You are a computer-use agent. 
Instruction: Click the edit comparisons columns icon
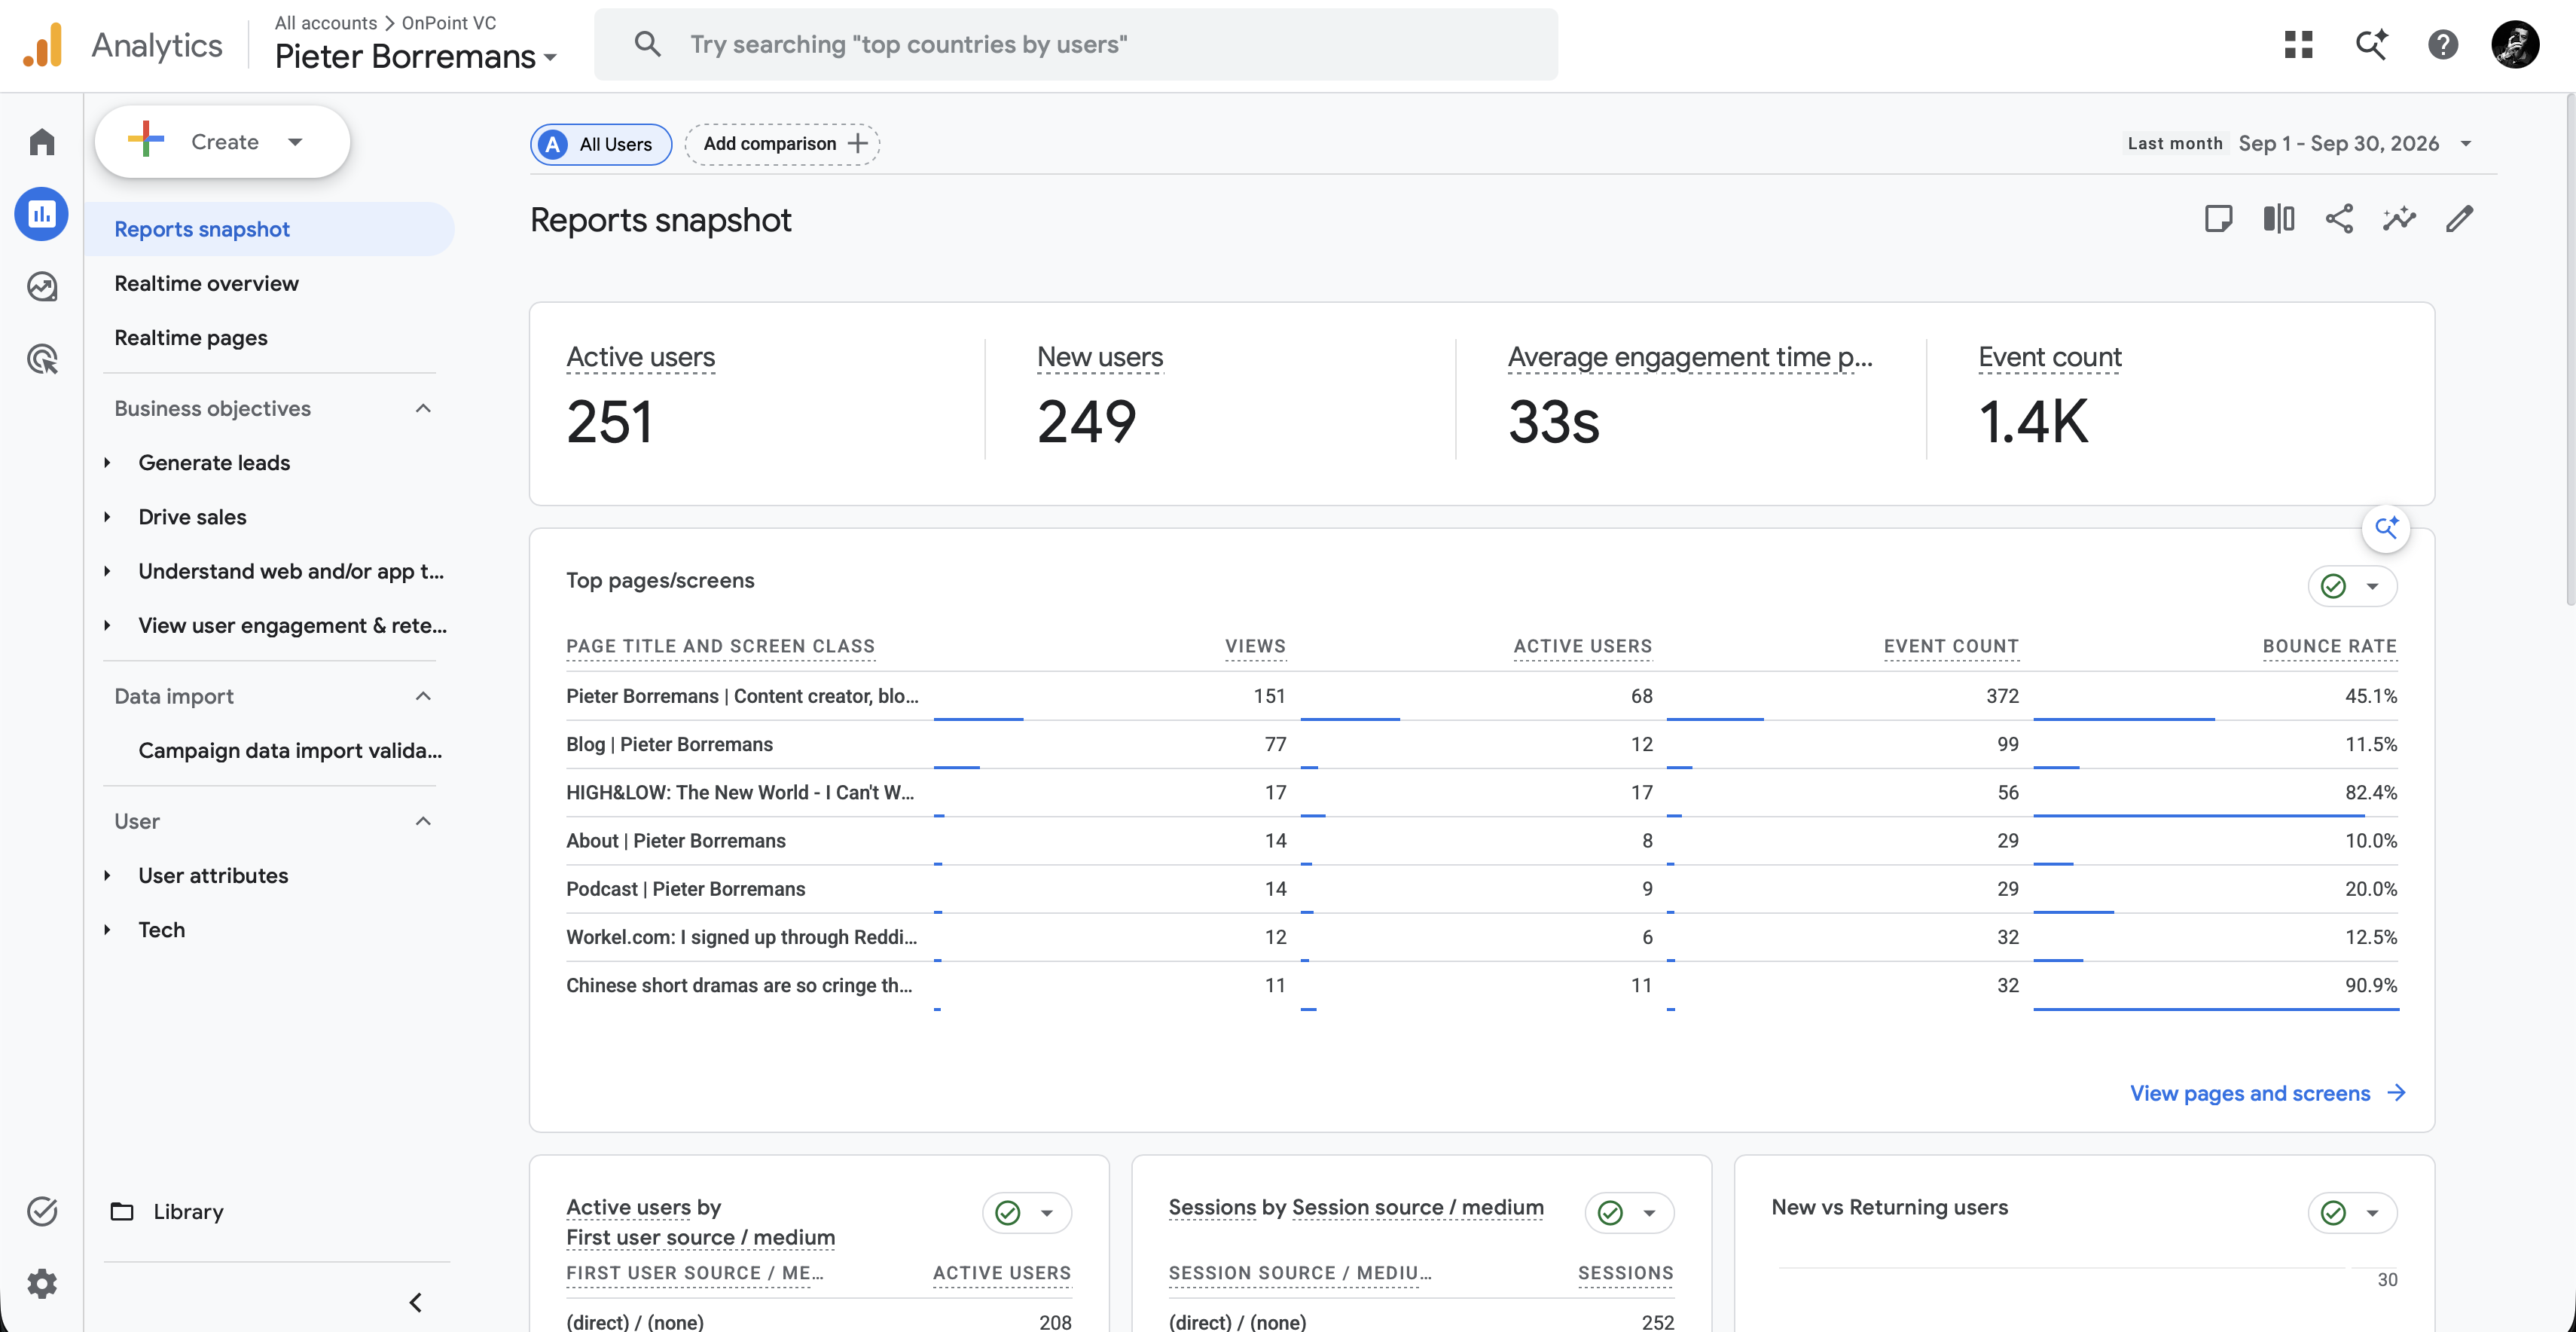tap(2279, 219)
